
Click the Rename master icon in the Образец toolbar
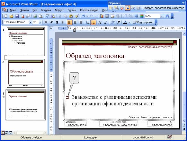pos(133,8)
